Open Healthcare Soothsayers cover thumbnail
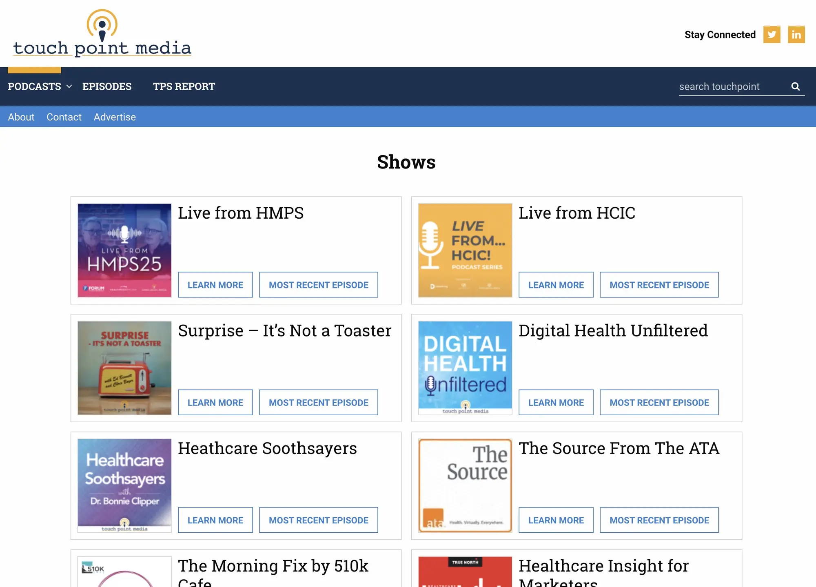 (124, 486)
